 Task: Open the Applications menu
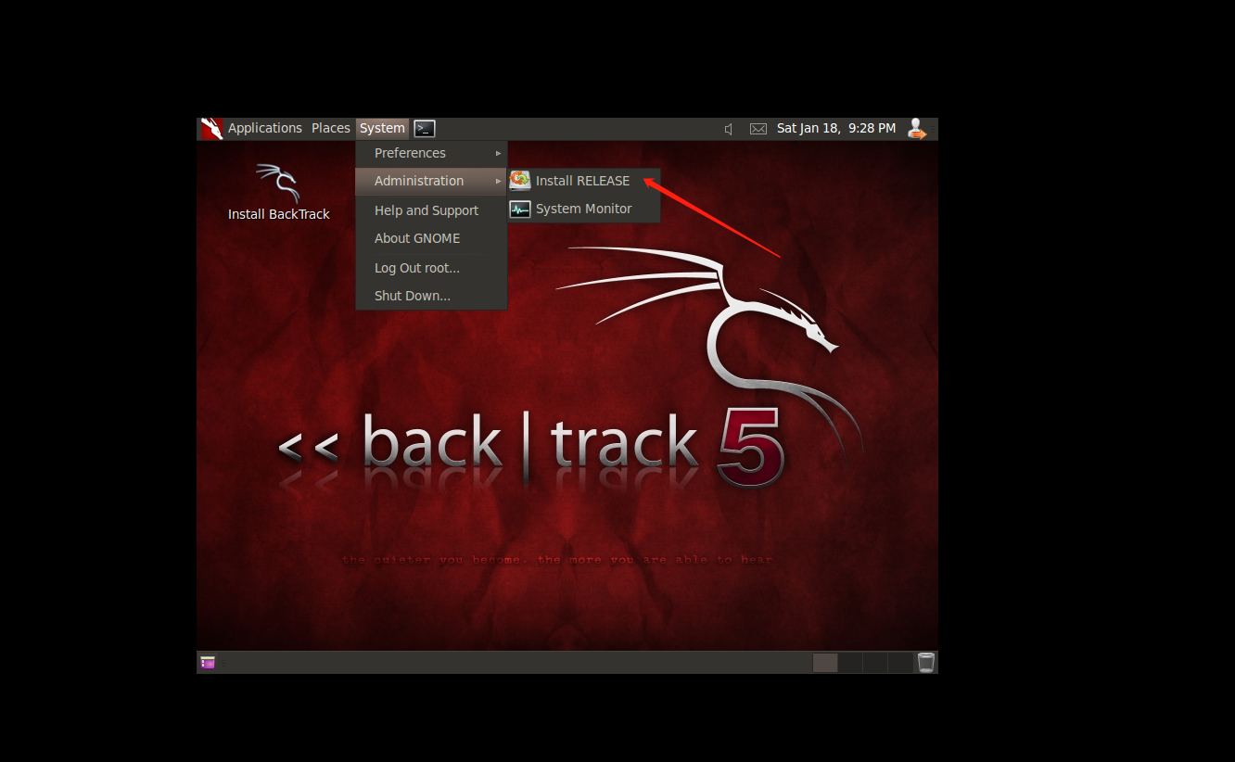[x=265, y=129]
